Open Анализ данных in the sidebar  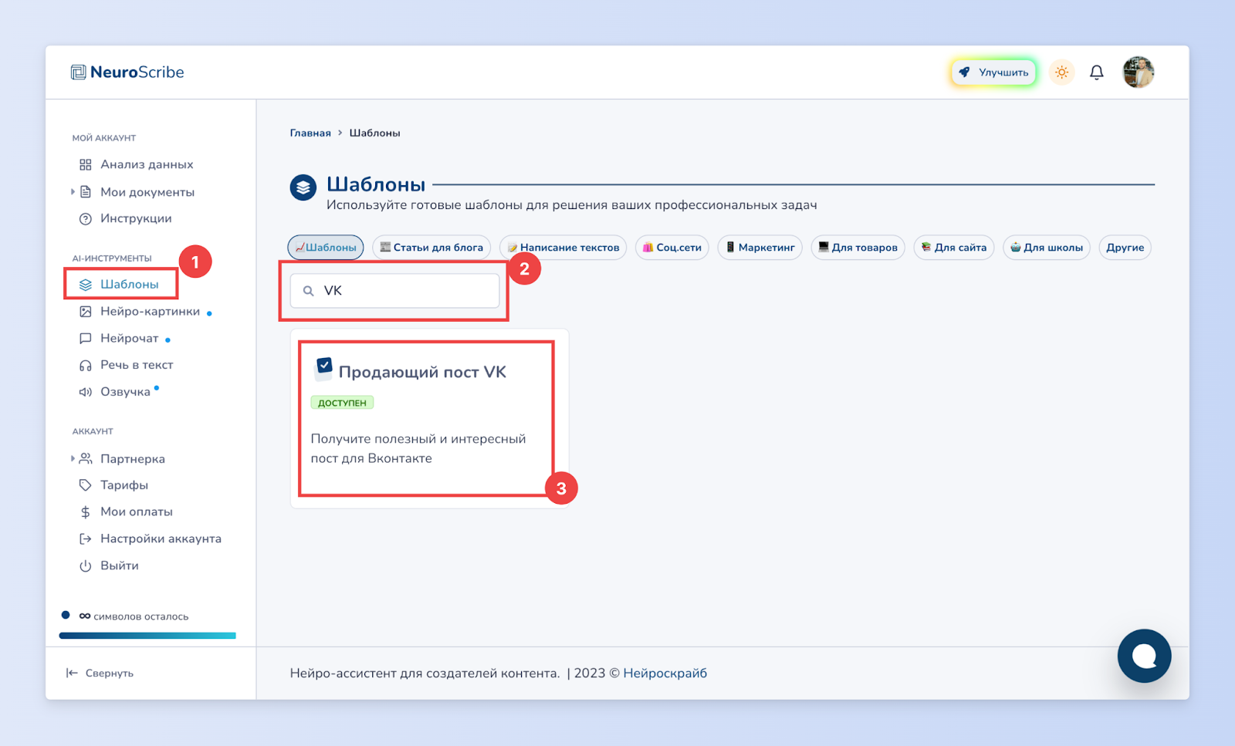(x=137, y=164)
